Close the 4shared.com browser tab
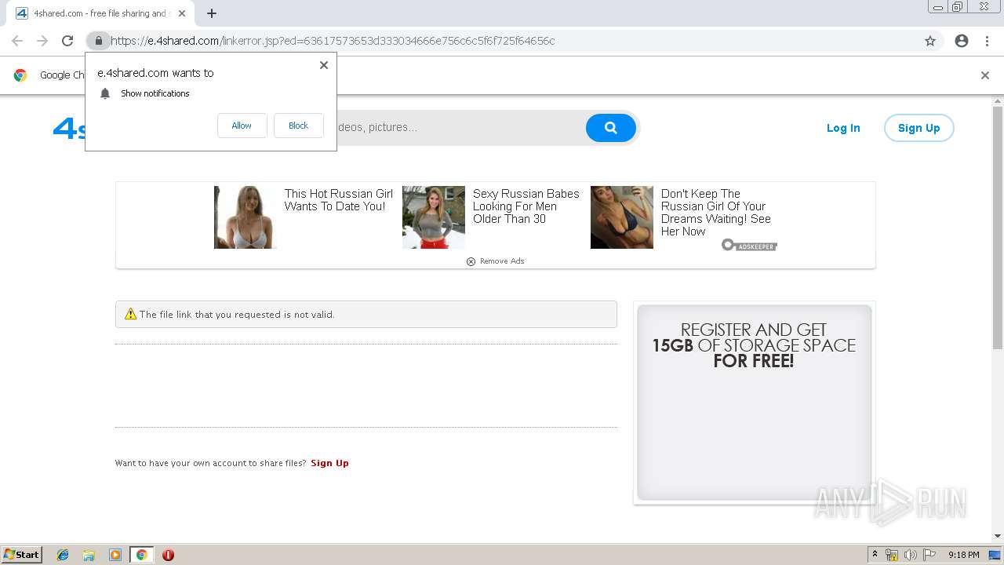Screen dimensions: 1004x565 [x=182, y=13]
